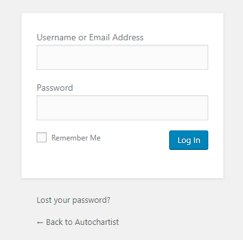
Task: Tick the Remember Me checkbox
Action: (42, 137)
